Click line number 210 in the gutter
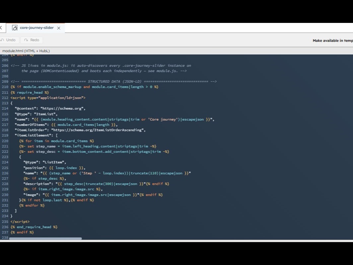Image resolution: width=353 pixels, height=265 pixels. click(x=5, y=87)
